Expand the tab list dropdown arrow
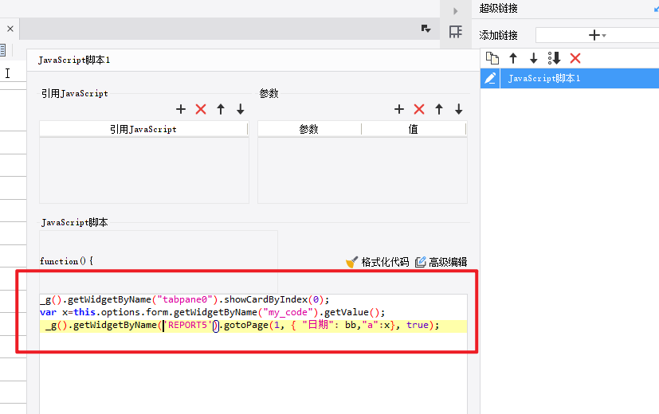 point(426,29)
